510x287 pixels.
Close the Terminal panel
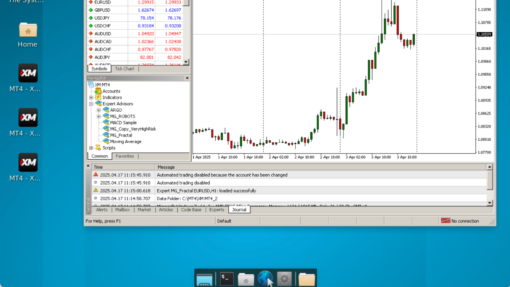tap(88, 166)
